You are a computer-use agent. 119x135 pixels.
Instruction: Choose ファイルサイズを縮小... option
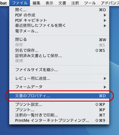coord(59,70)
